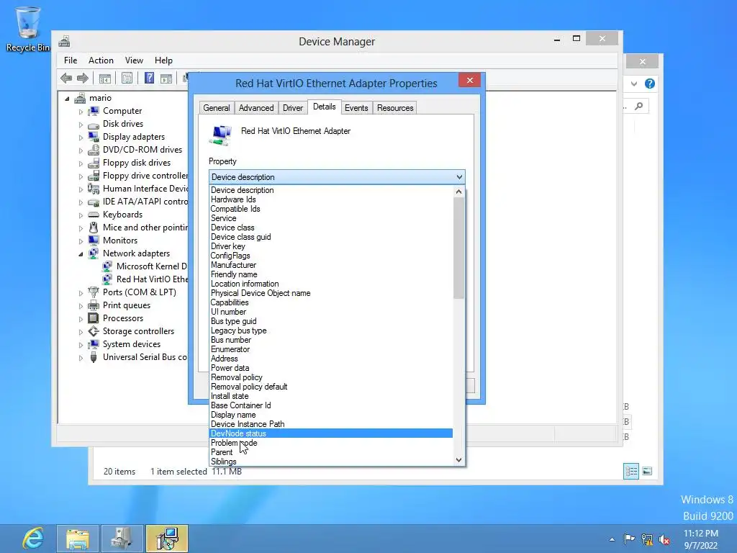Switch to the Driver tab
Image resolution: width=737 pixels, height=553 pixels.
(x=293, y=108)
